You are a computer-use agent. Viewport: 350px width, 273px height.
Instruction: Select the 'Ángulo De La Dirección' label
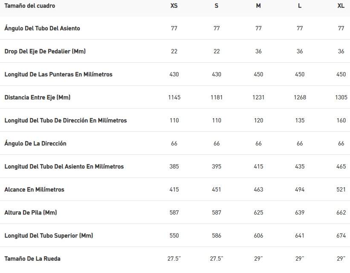coord(35,143)
